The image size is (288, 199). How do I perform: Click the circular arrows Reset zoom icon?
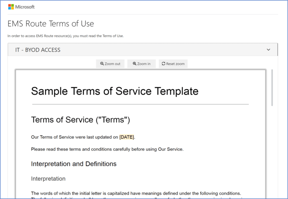pyautogui.click(x=163, y=64)
